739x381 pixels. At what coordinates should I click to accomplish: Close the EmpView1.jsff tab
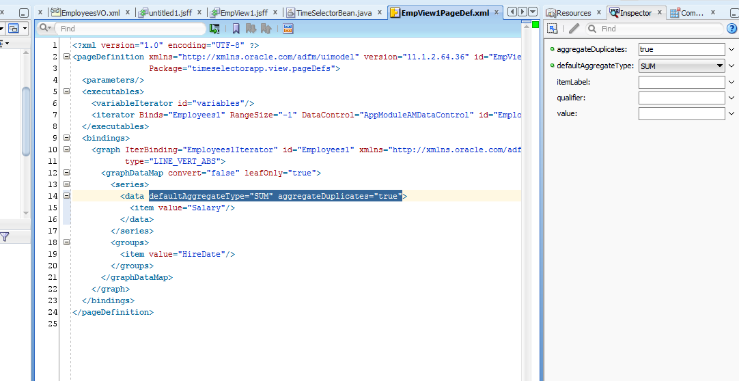click(x=276, y=13)
